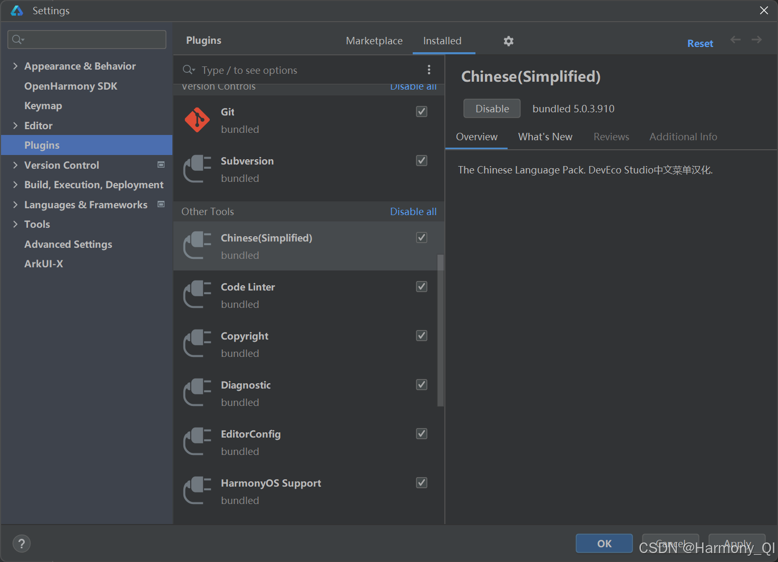Expand Build, Execution, Deployment node
The image size is (778, 562).
[15, 185]
